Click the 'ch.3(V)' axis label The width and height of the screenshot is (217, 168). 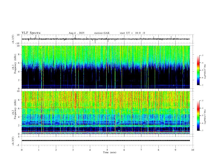13,141
